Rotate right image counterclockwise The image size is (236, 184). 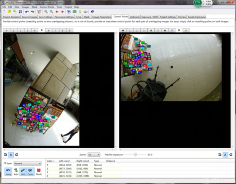tap(220, 155)
